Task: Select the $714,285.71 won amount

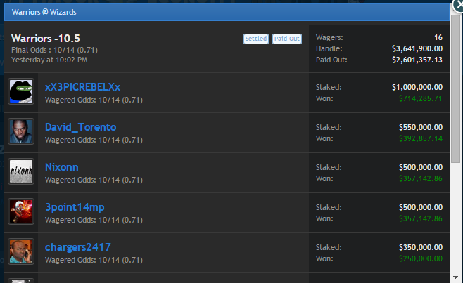Action: [421, 98]
